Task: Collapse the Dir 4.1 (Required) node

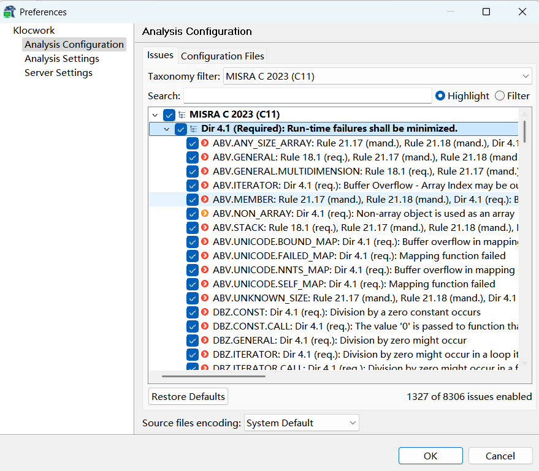Action: pos(167,129)
